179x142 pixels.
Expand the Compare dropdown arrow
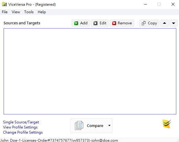109,125
